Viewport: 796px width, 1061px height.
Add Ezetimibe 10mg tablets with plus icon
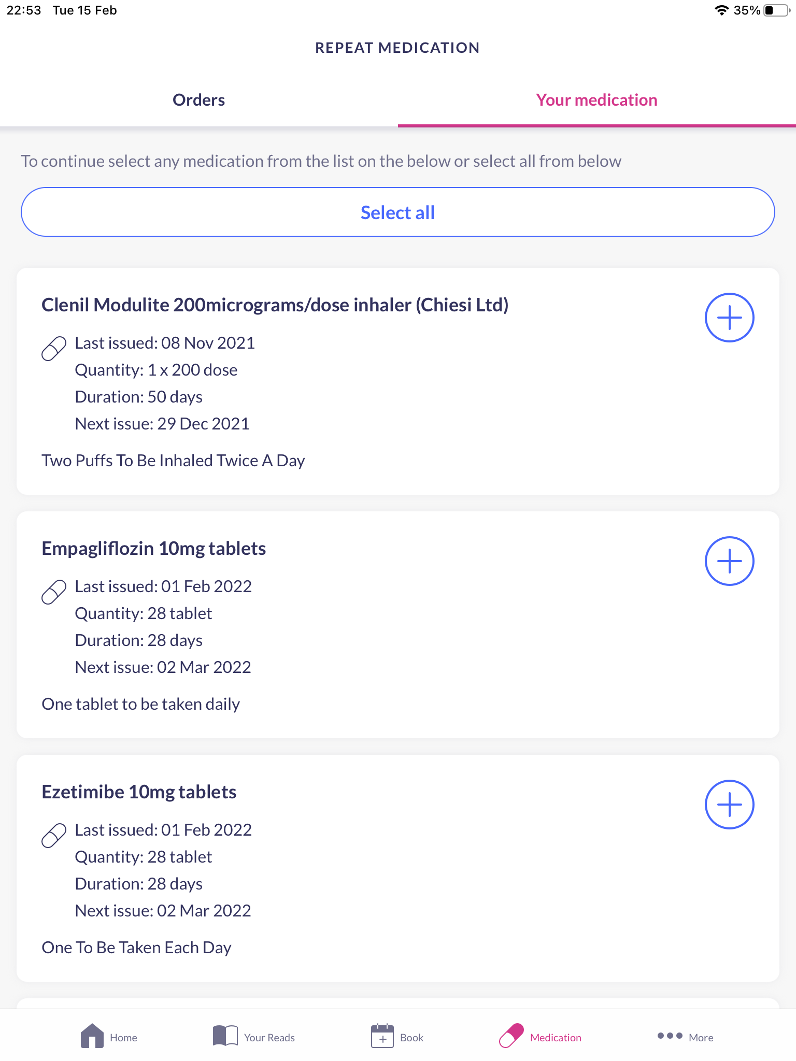(x=729, y=805)
